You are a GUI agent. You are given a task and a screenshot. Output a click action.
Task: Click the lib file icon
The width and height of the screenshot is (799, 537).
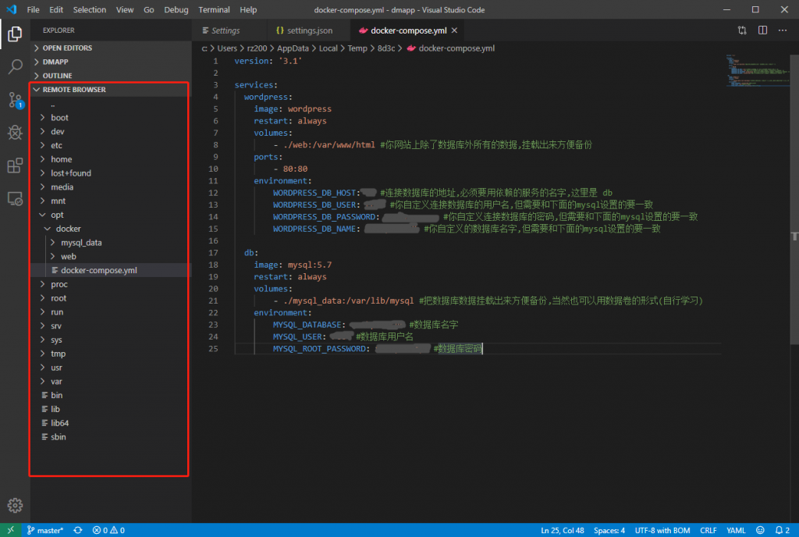pyautogui.click(x=44, y=409)
